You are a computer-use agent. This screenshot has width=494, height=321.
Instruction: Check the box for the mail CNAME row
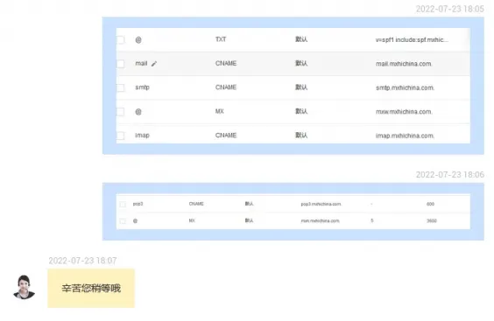120,64
